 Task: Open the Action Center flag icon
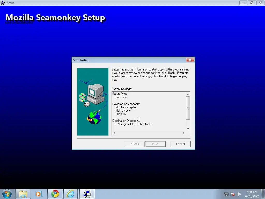[233, 194]
